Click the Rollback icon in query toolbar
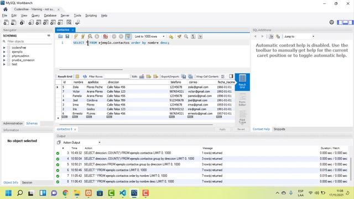 tap(121, 36)
